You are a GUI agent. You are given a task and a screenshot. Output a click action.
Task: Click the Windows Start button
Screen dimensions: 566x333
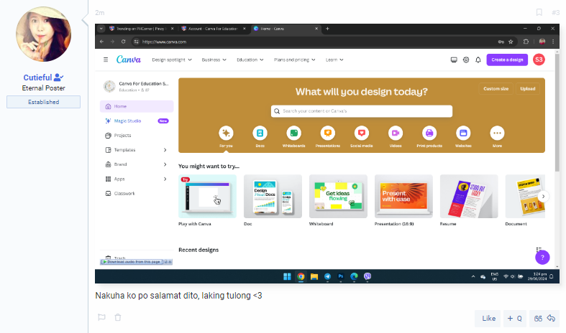pyautogui.click(x=287, y=276)
